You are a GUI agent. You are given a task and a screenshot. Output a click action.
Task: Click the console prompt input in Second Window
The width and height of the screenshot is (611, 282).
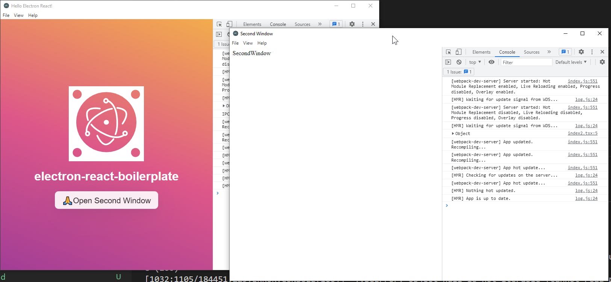pos(526,205)
